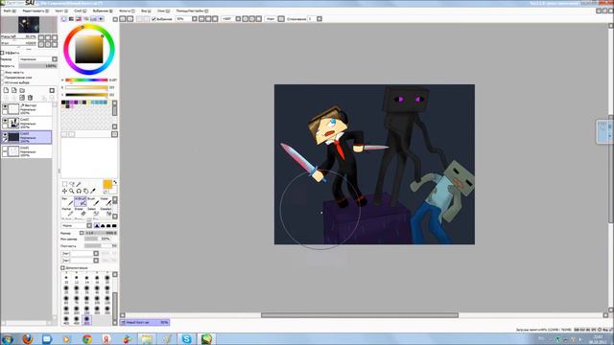Select the Pen brush tool
614x345 pixels.
[x=67, y=201]
